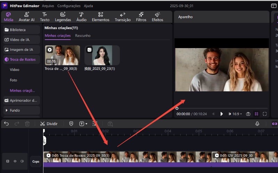Click the preview playback progress slider
This screenshot has width=278, height=173.
[x=222, y=108]
